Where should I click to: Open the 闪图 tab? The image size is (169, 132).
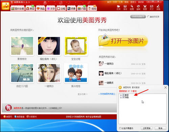(x=82, y=8)
